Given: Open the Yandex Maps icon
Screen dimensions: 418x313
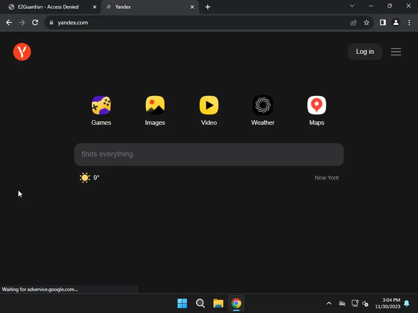Looking at the screenshot, I should (x=317, y=105).
